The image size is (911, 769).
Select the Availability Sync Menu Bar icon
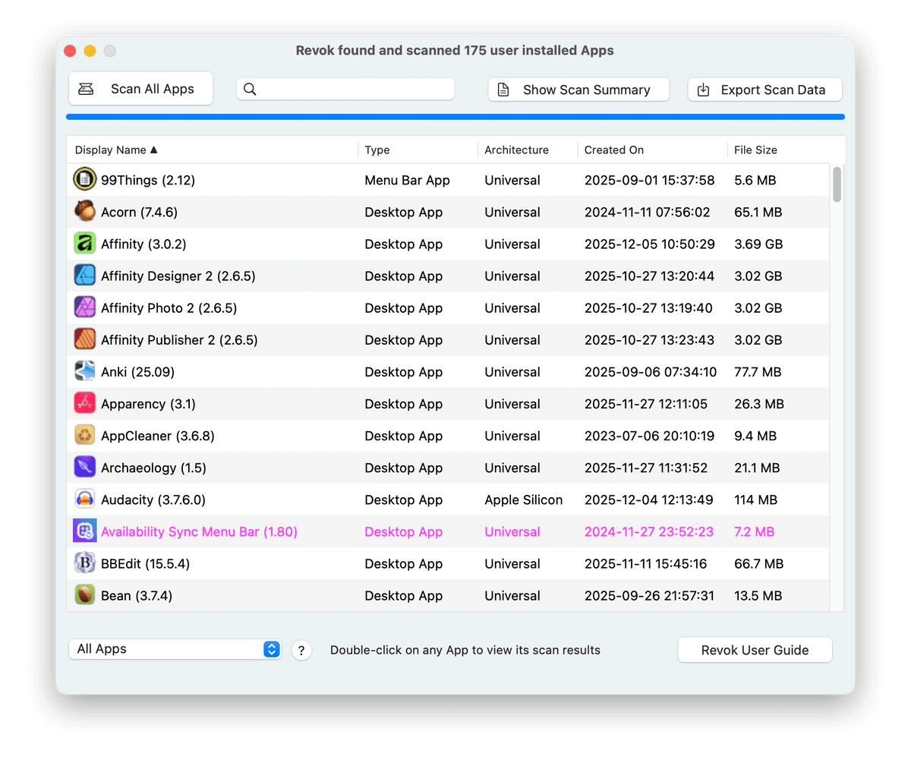[84, 531]
